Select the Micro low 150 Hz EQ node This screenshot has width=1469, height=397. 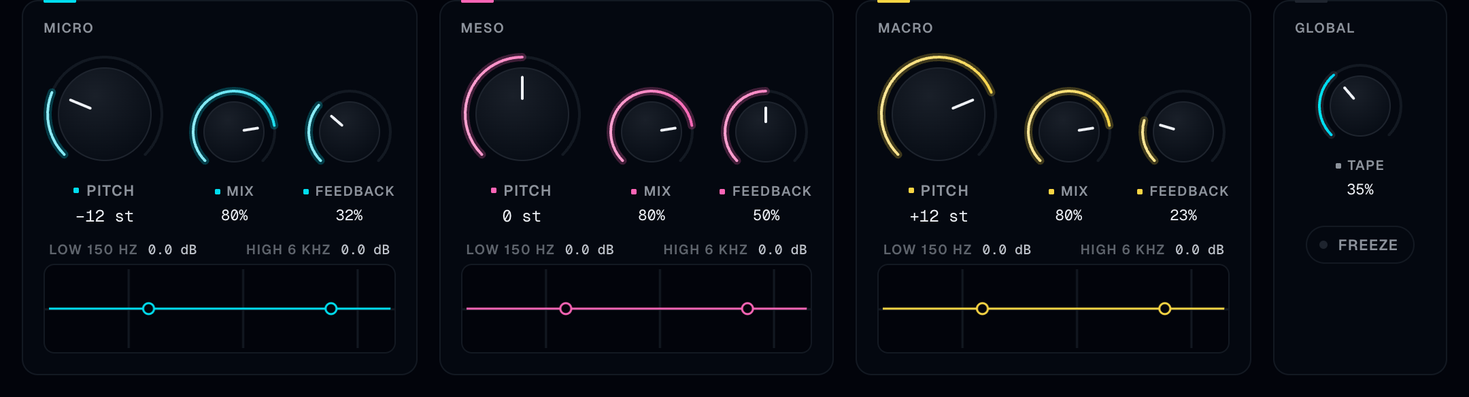148,309
